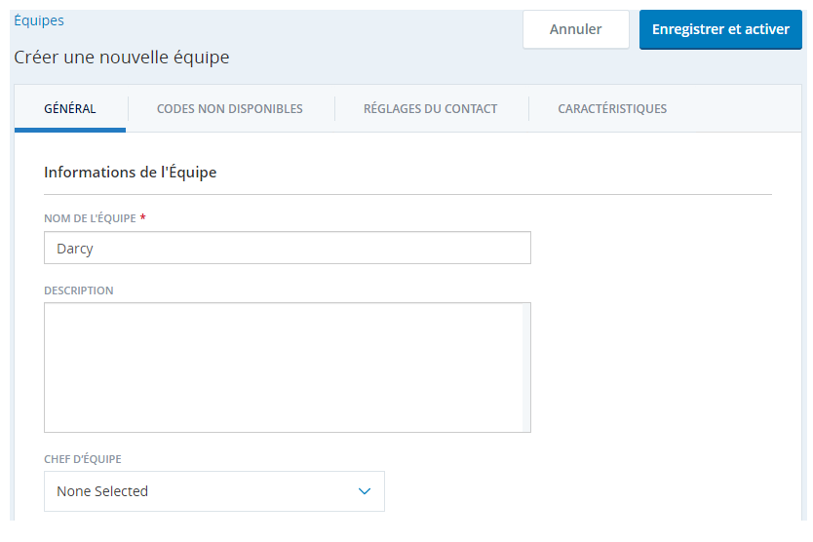The image size is (813, 542).
Task: Click the Annuler button
Action: pyautogui.click(x=575, y=29)
